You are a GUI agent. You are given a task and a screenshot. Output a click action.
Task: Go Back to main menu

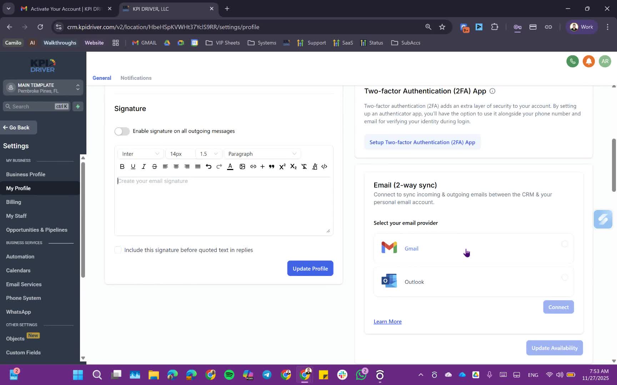[19, 128]
